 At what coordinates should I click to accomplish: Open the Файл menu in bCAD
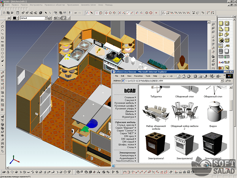click(7, 5)
